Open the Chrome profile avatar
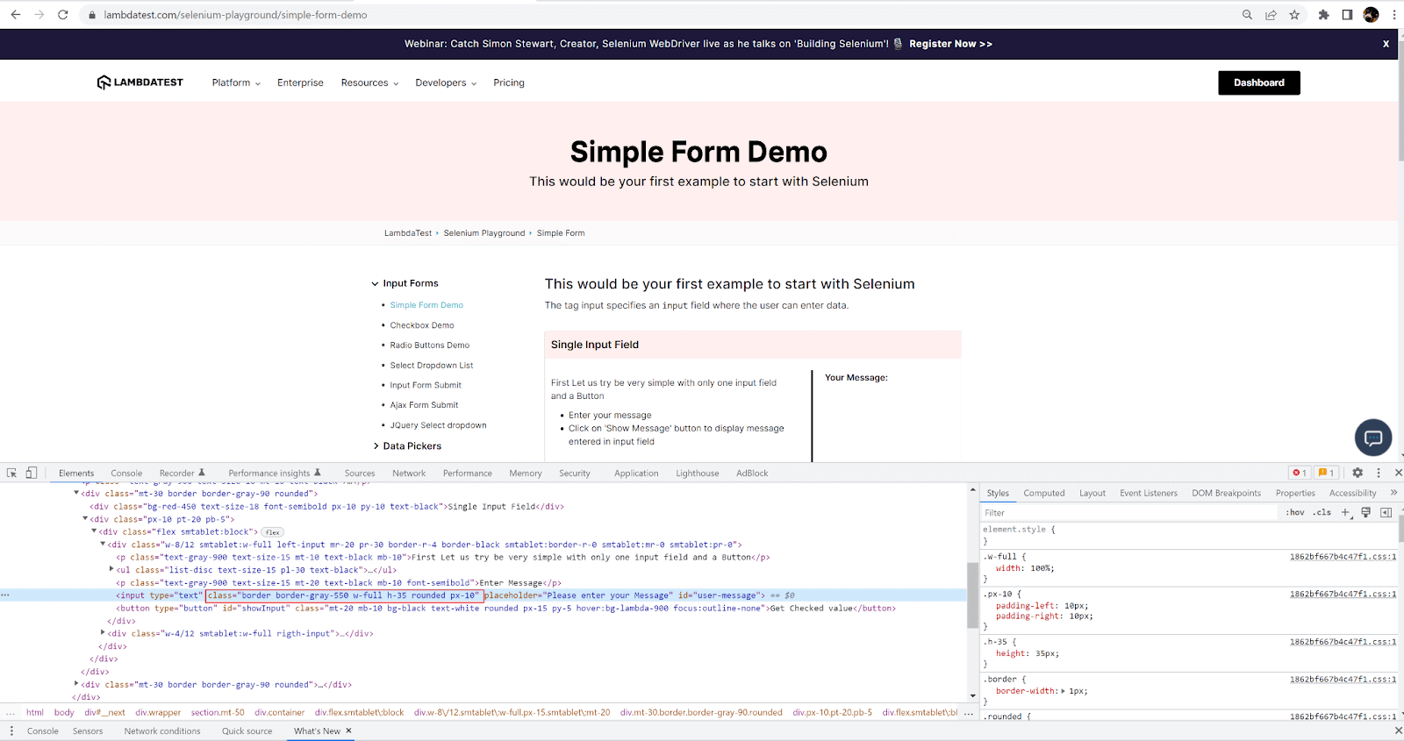Viewport: 1404px width, 741px height. pyautogui.click(x=1372, y=15)
